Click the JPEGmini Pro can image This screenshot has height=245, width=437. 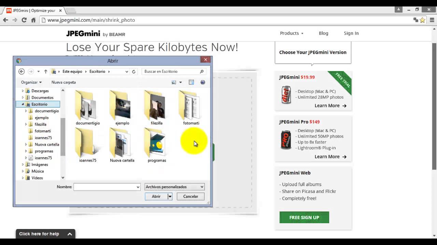(286, 140)
